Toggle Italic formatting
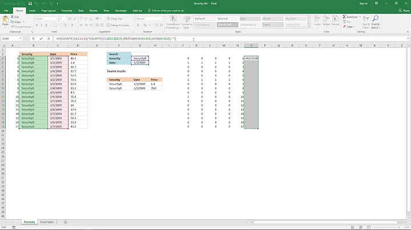This screenshot has width=411, height=230. click(x=42, y=25)
